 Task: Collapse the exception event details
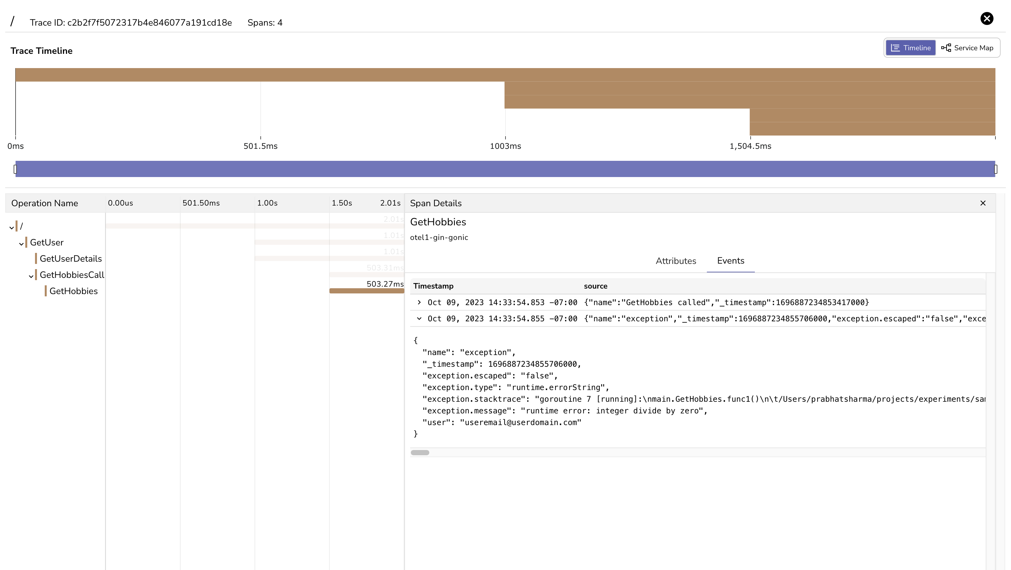(x=419, y=319)
